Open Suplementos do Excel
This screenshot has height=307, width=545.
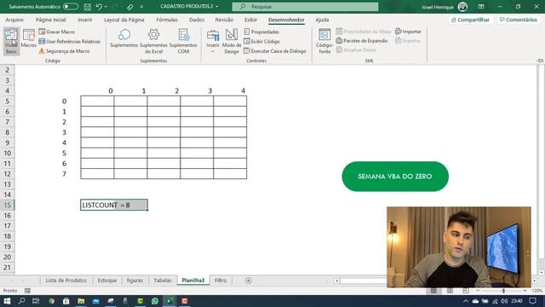pyautogui.click(x=153, y=42)
